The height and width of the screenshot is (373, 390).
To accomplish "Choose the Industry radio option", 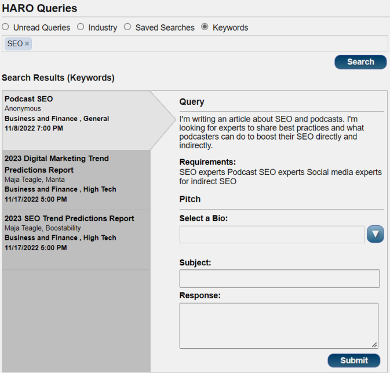I will point(81,27).
